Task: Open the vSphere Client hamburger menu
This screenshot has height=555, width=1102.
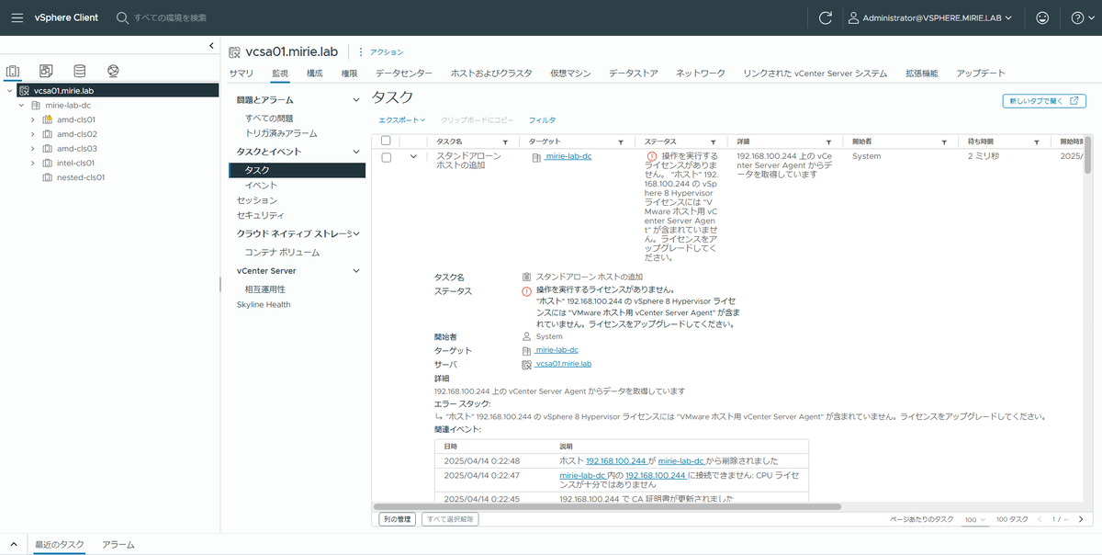Action: (x=17, y=17)
